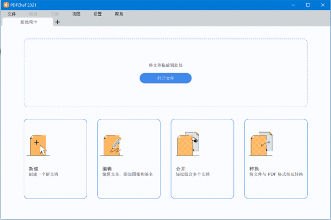This screenshot has height=220, width=331.
Task: Click the 新建 new document icon
Action: (x=38, y=145)
